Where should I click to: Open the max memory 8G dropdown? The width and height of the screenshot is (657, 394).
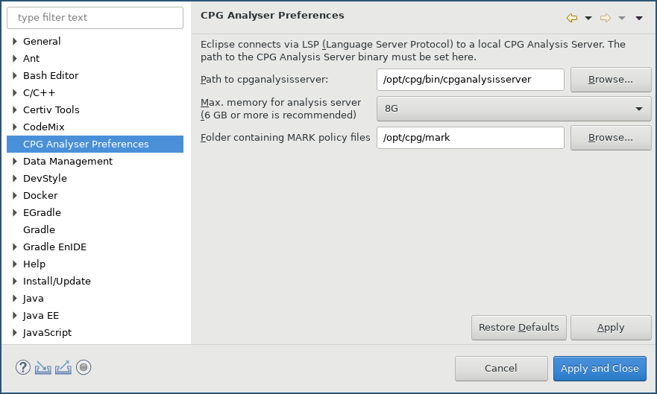tap(514, 109)
